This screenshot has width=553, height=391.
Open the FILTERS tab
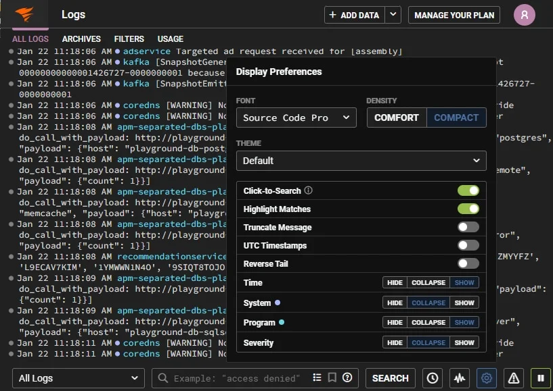point(129,38)
